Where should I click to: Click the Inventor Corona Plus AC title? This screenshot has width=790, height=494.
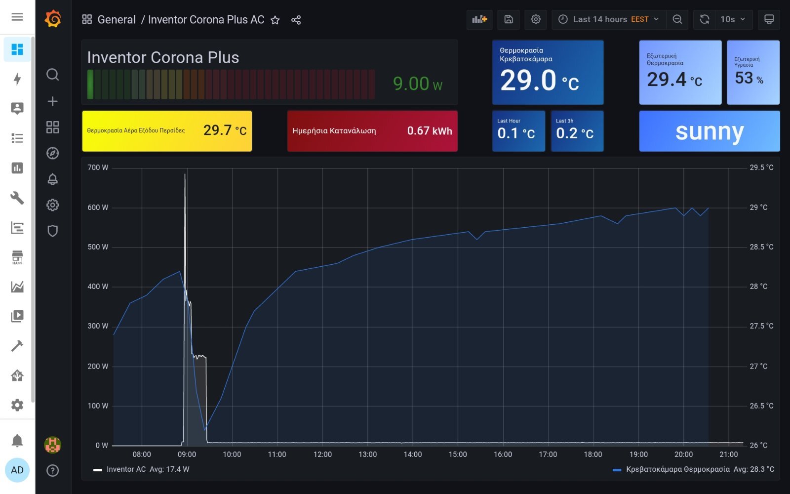coord(206,20)
